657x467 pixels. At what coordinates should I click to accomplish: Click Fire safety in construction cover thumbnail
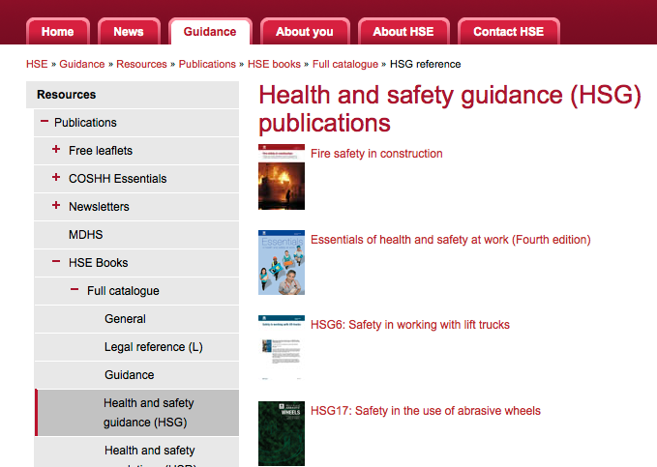(282, 177)
